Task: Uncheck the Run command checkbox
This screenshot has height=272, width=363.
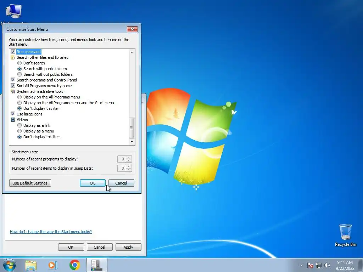Action: [x=13, y=52]
